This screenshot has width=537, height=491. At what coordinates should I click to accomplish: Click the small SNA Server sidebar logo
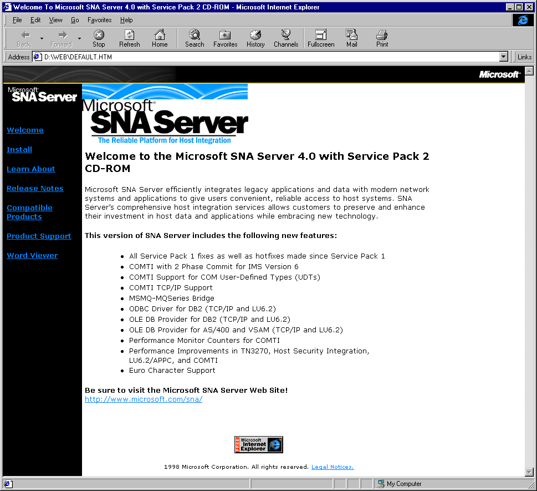pyautogui.click(x=43, y=95)
